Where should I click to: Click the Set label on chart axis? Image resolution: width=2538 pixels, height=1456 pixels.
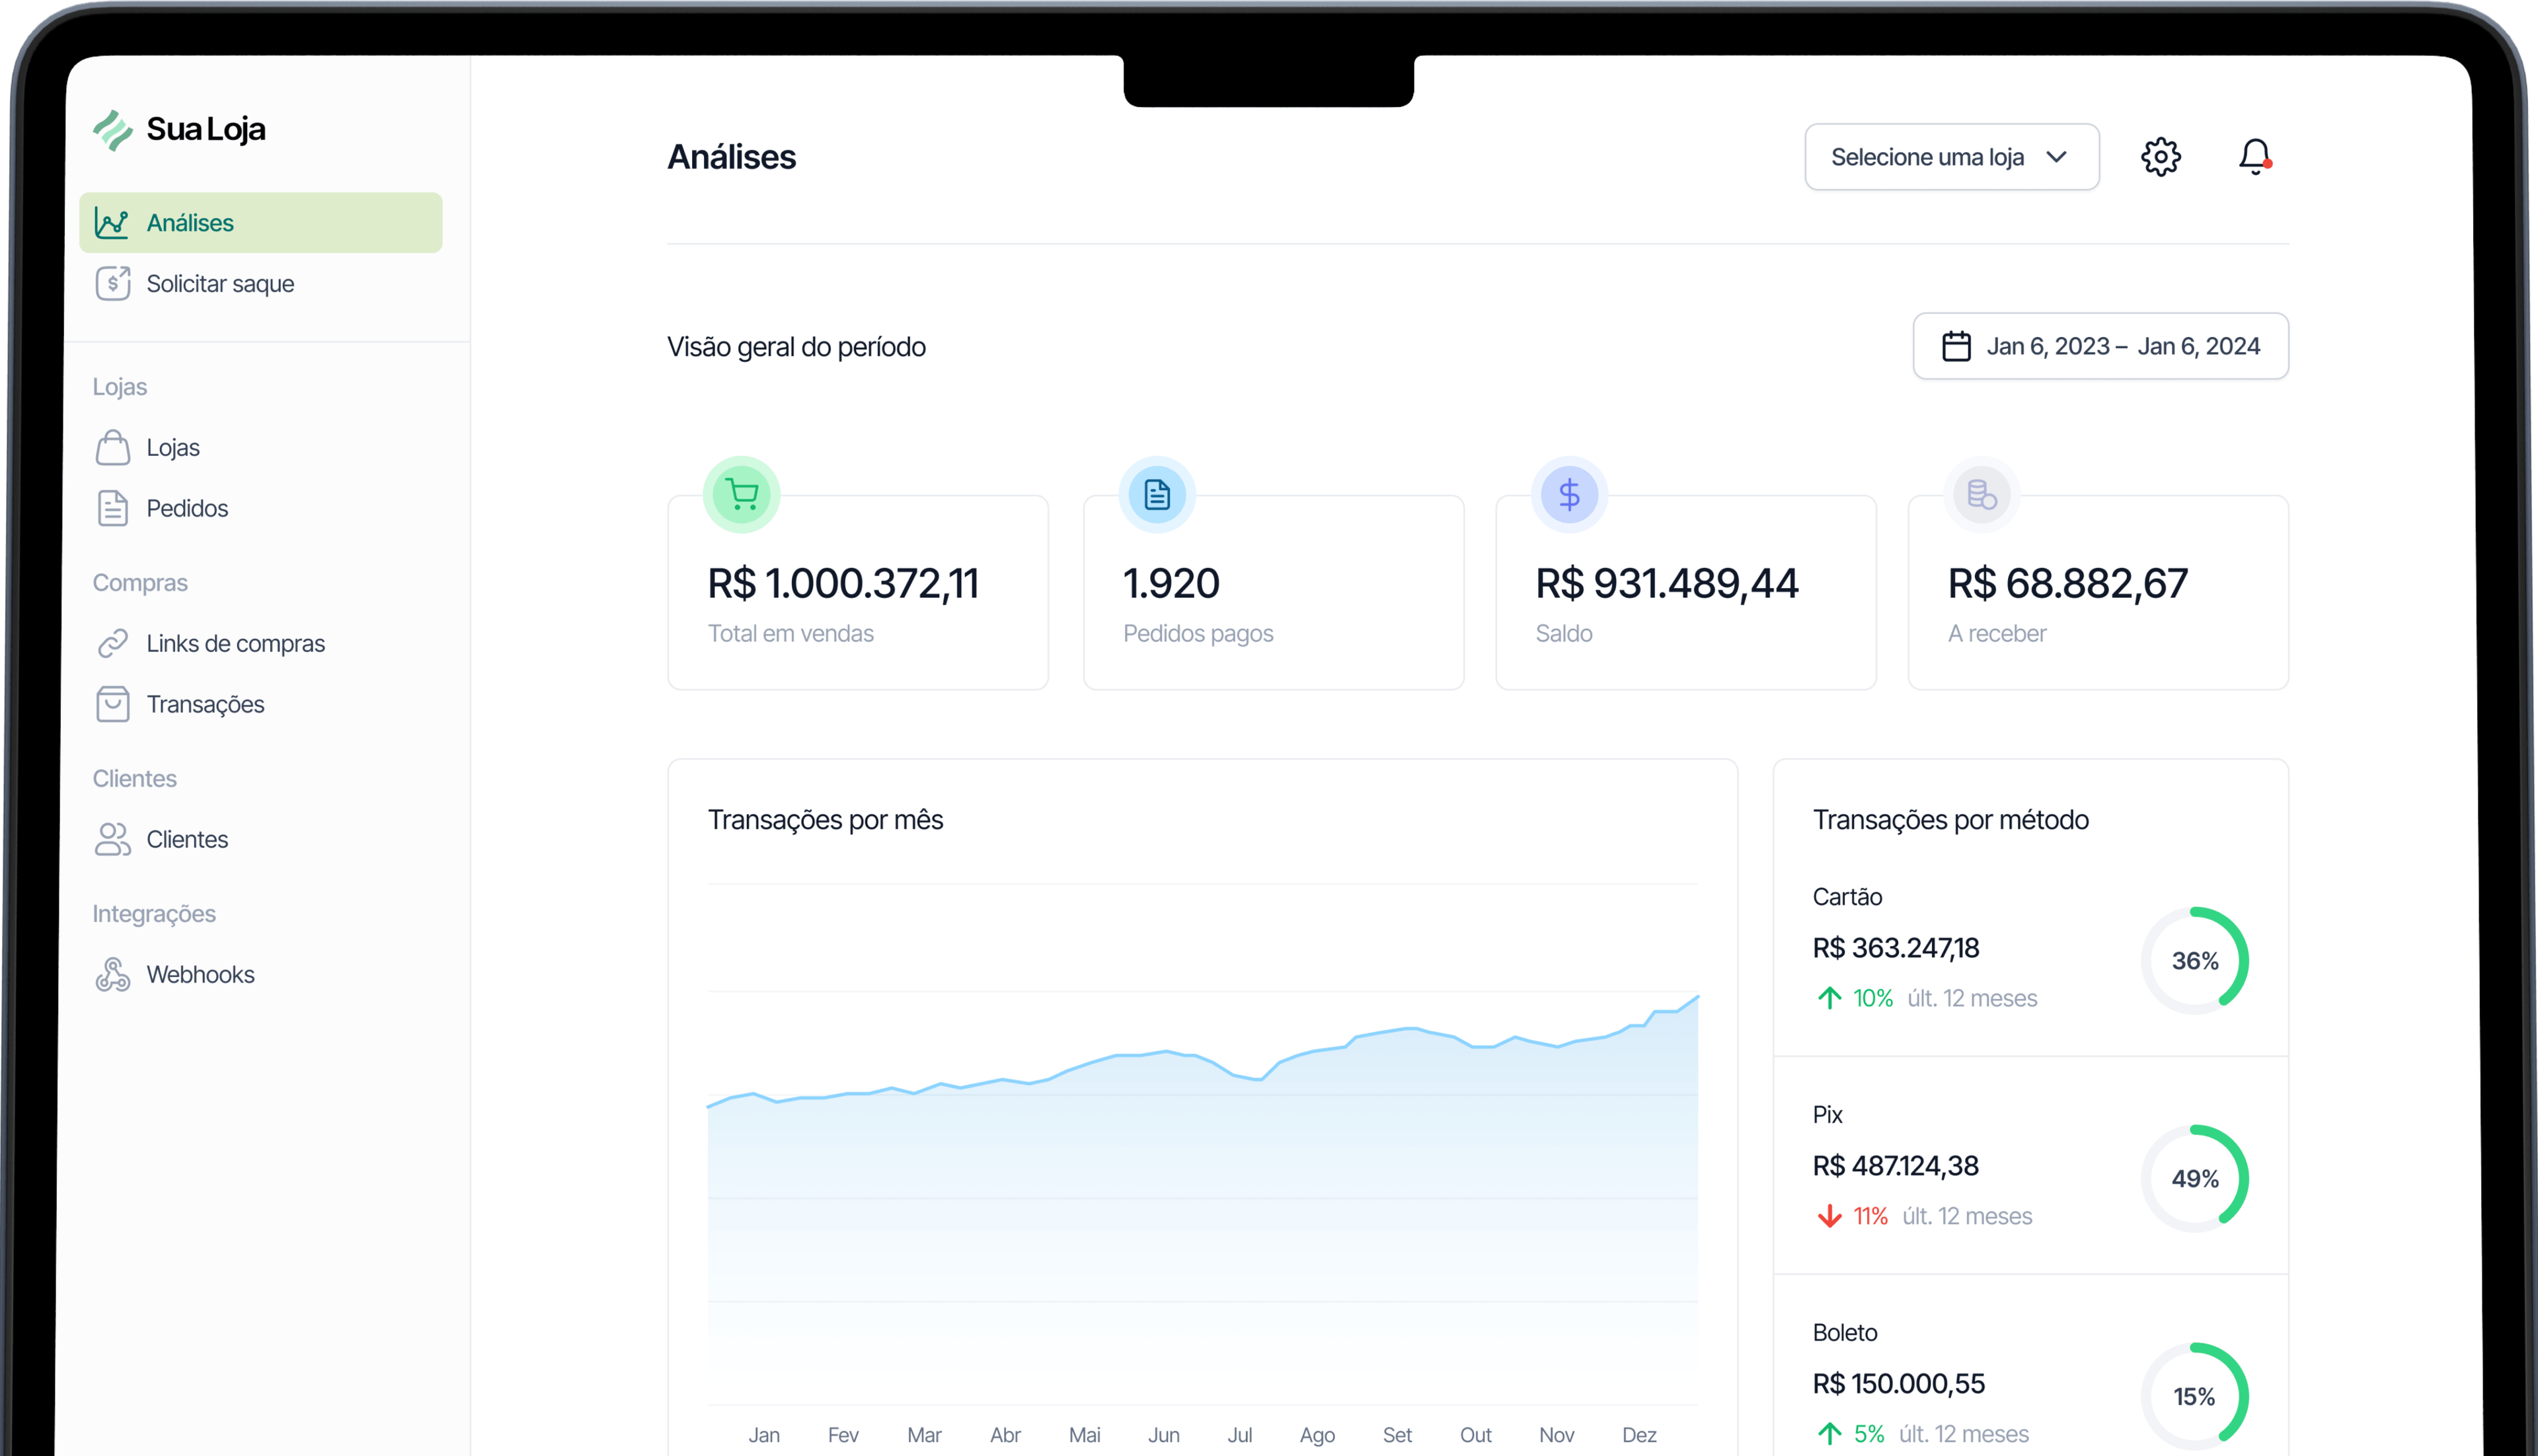1397,1435
